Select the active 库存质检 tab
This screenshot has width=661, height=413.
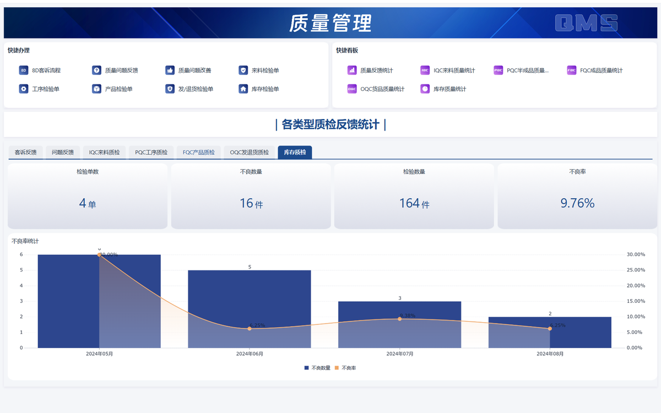[x=295, y=153]
